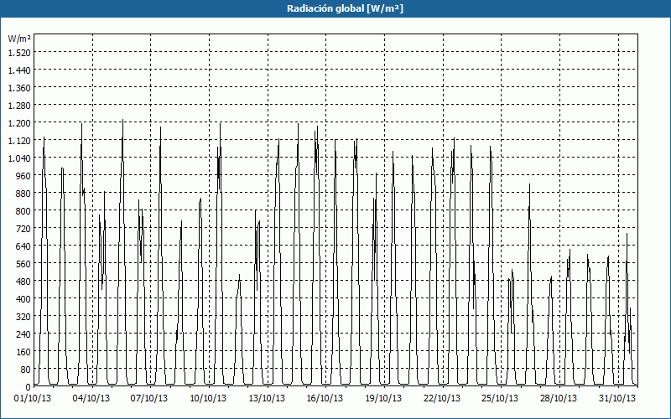The width and height of the screenshot is (671, 419).
Task: Click the 'Radiación global [W/m²]' title bar
Action: [335, 8]
